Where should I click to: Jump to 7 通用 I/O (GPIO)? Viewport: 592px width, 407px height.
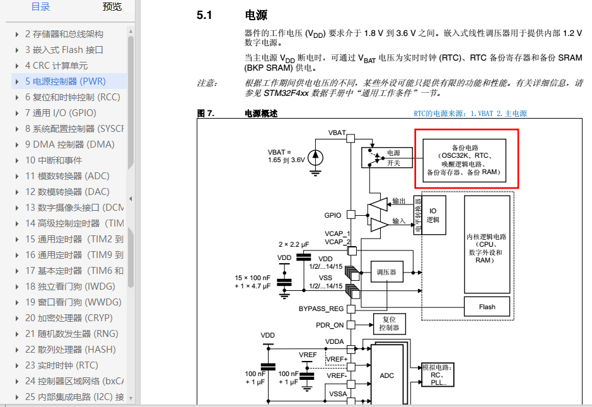61,113
